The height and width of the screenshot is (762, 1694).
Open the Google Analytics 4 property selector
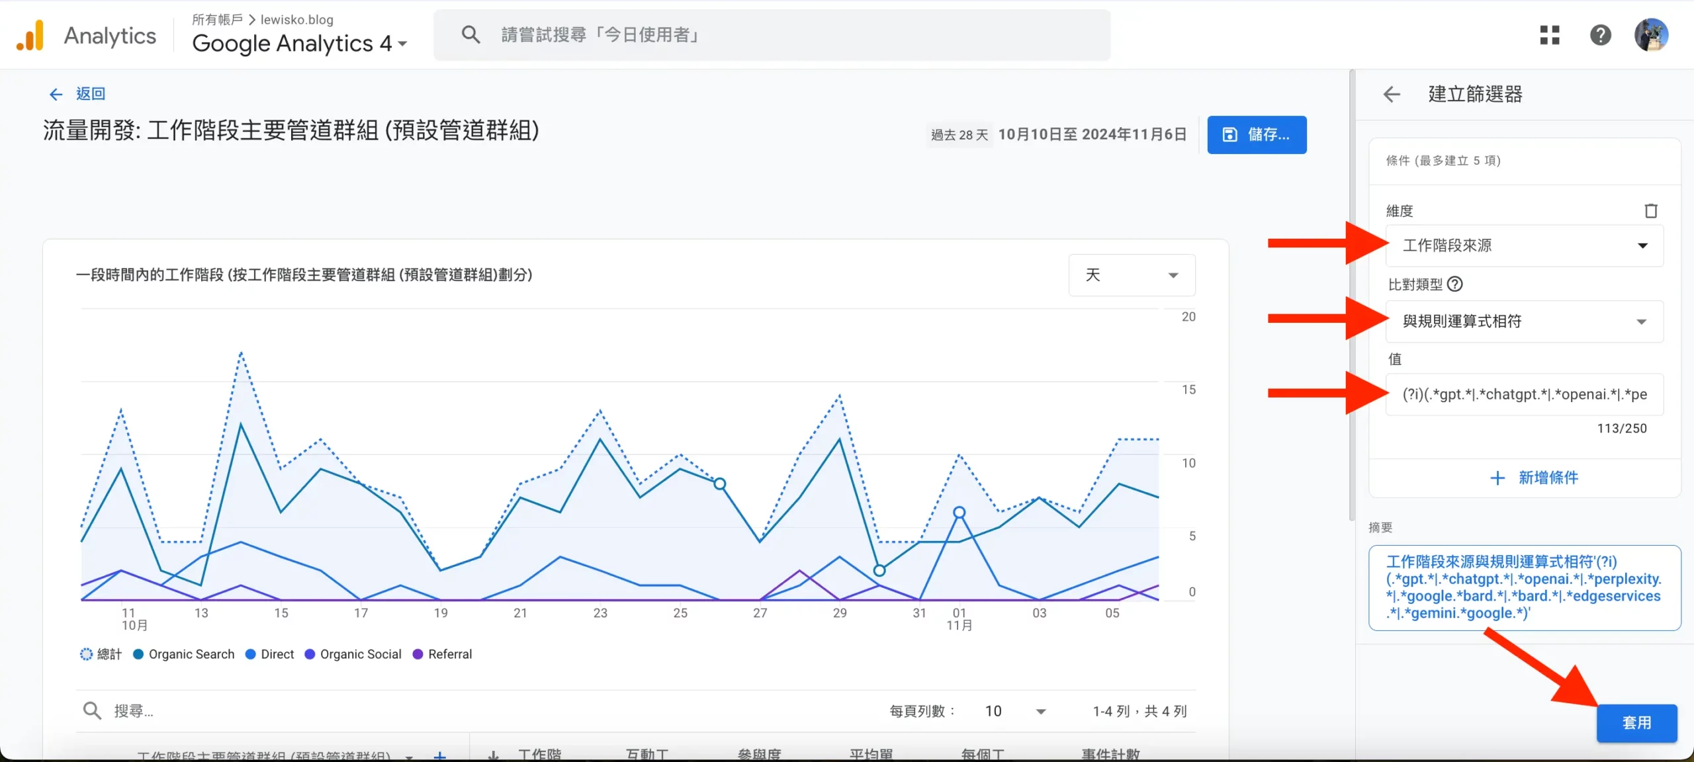(x=299, y=44)
